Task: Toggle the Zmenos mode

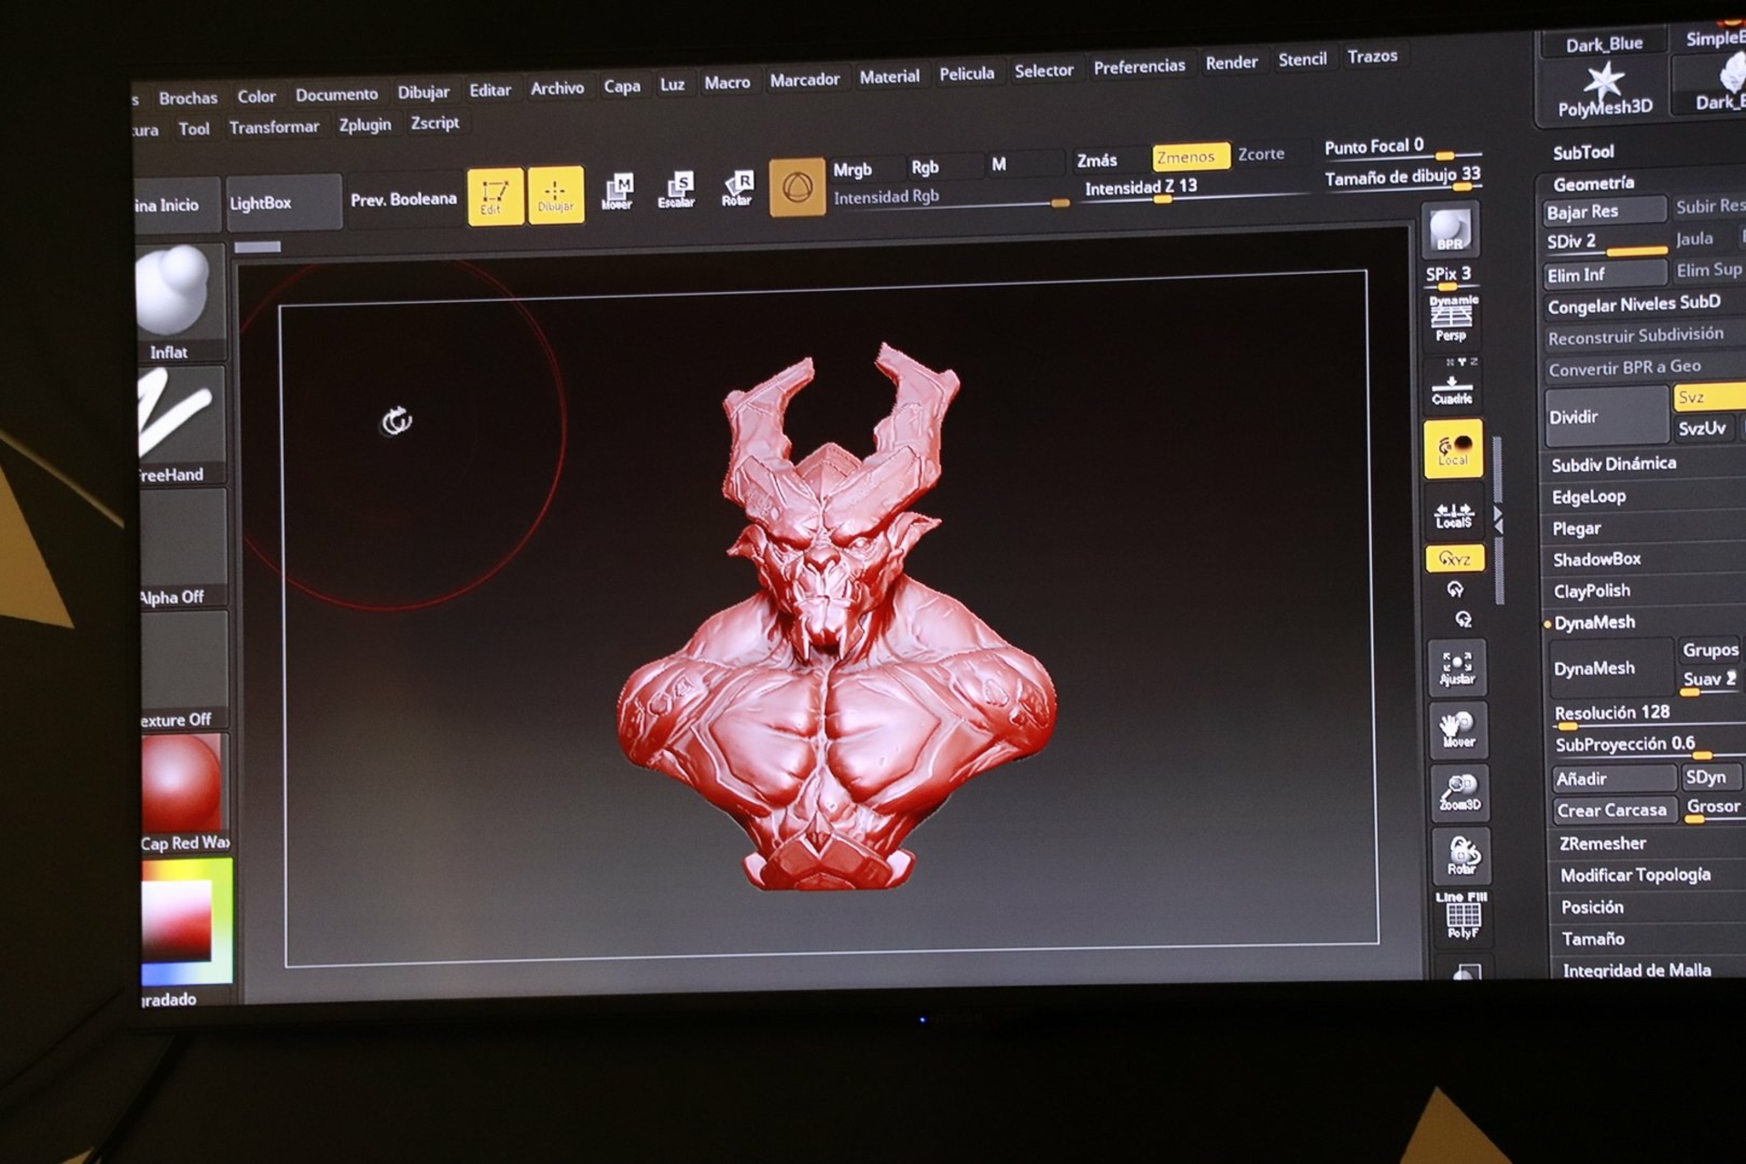Action: click(1190, 156)
